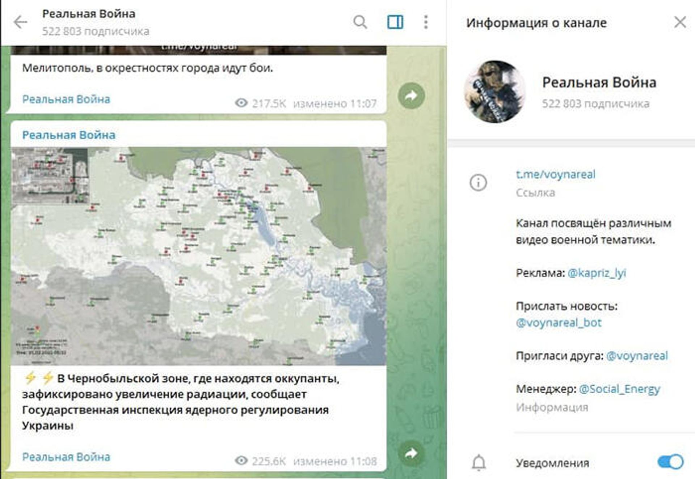Click the notifications bell icon
The height and width of the screenshot is (479, 695).
479,462
